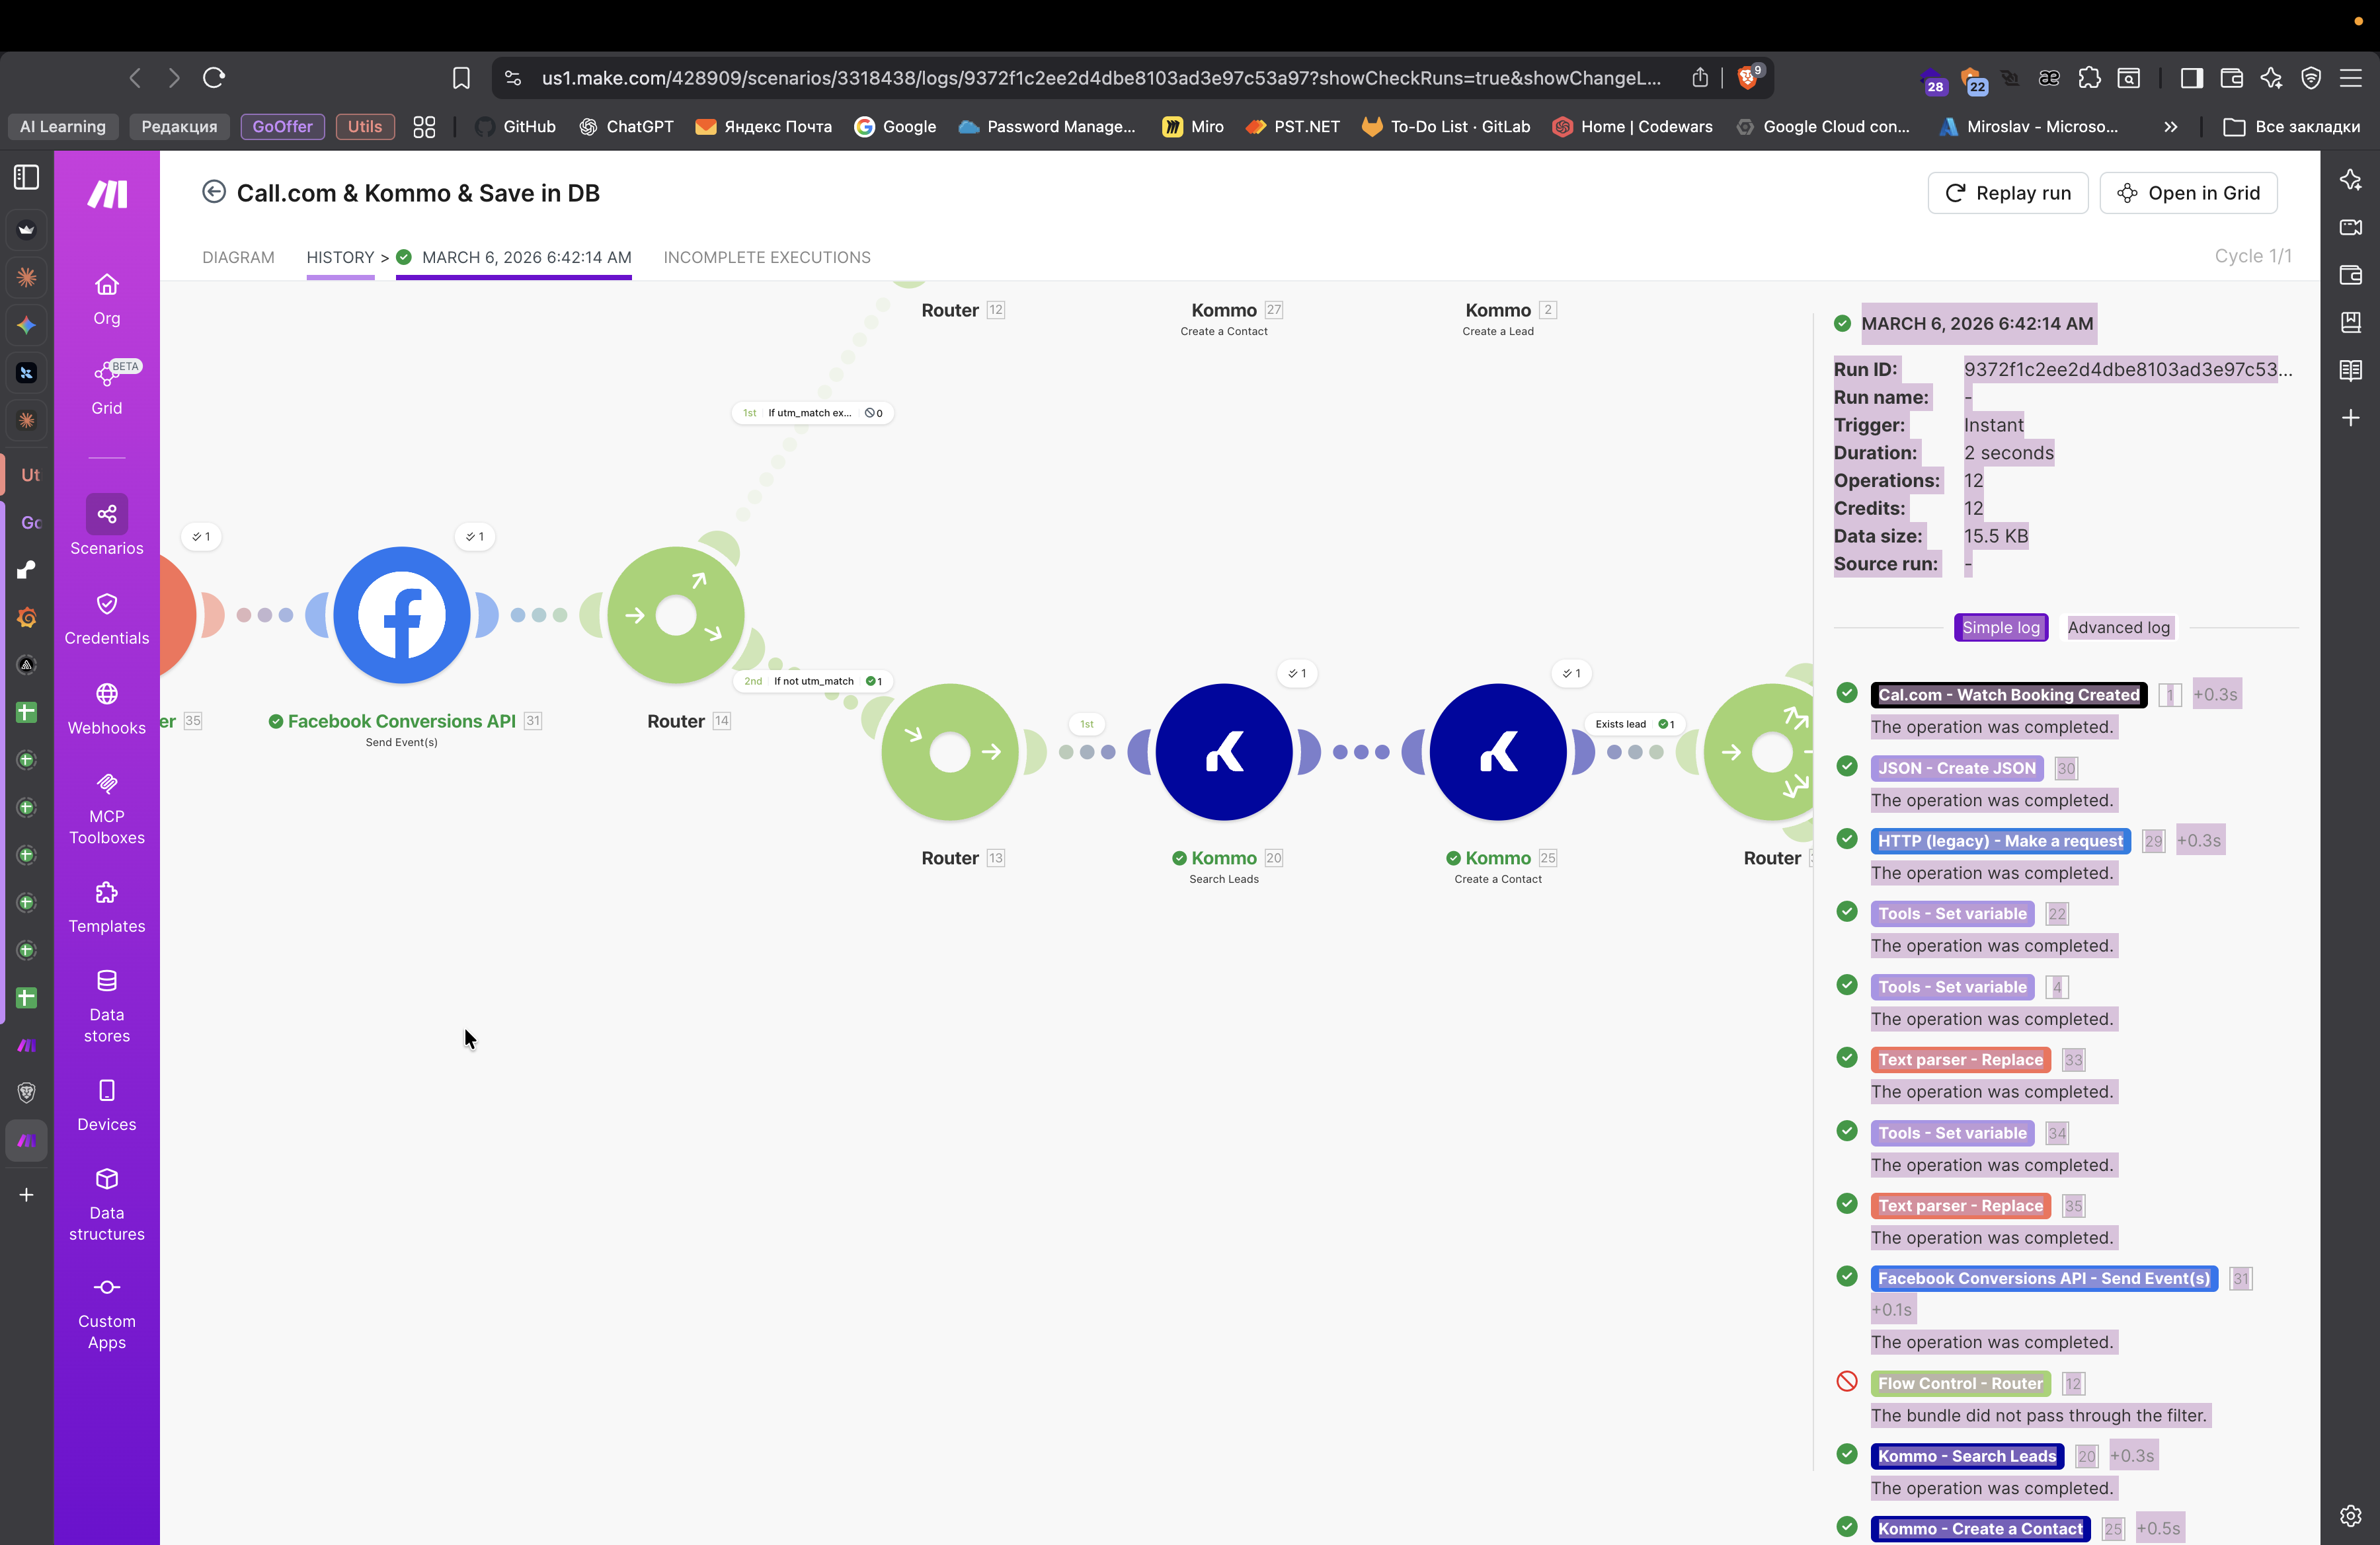Click the Kommo Create a Contact module
2380x1545 pixels.
1497,751
